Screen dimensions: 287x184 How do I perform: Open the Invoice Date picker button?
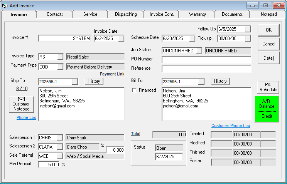coord(121,38)
